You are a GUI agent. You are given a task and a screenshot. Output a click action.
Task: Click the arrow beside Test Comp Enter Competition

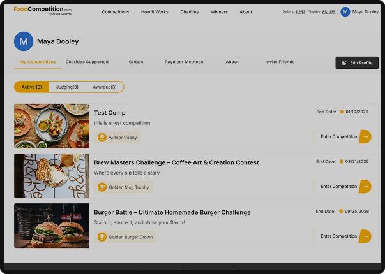(365, 136)
